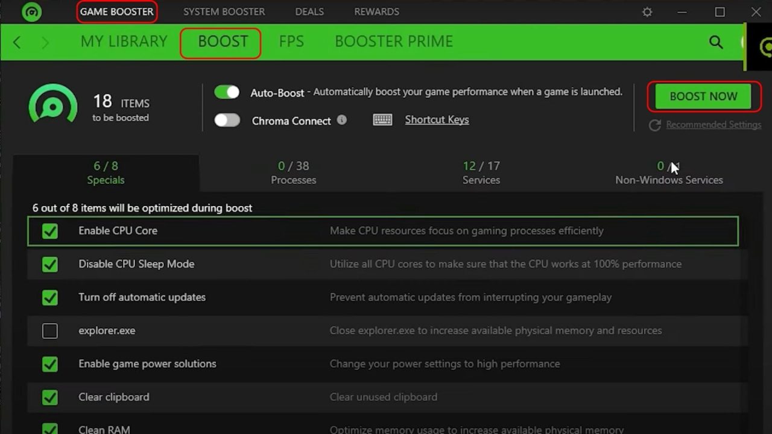
Task: Open the Deals section
Action: click(309, 12)
